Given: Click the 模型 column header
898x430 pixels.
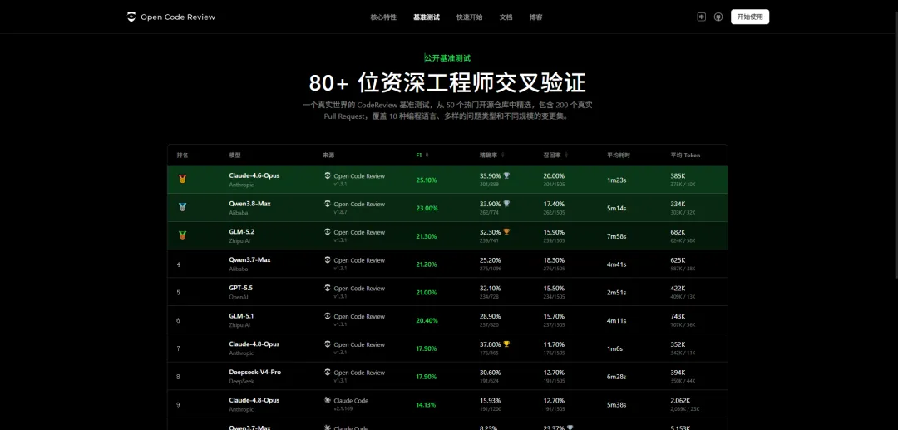Looking at the screenshot, I should [x=234, y=156].
